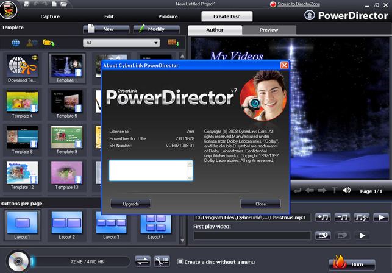Play the first play video
Image resolution: width=392 pixels, height=273 pixels.
[362, 235]
